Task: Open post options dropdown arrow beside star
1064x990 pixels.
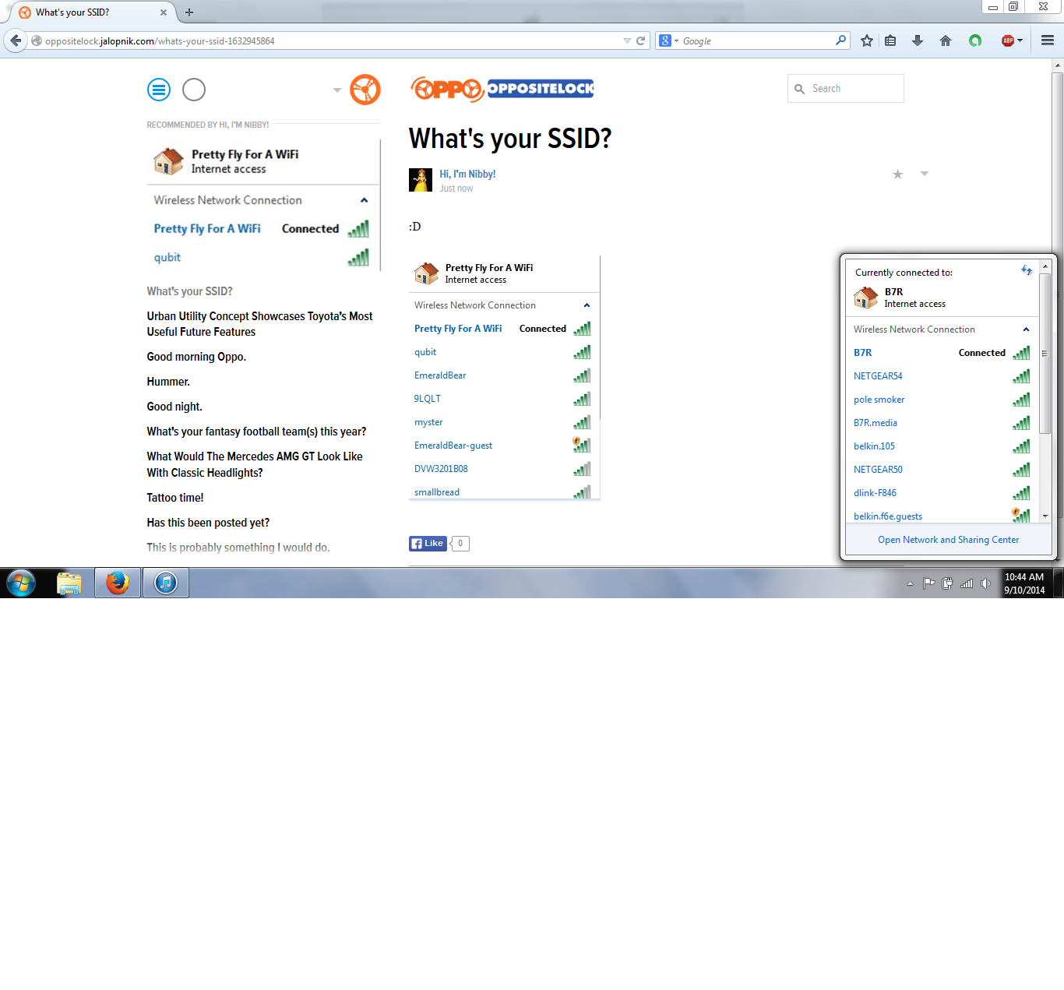Action: pyautogui.click(x=925, y=174)
